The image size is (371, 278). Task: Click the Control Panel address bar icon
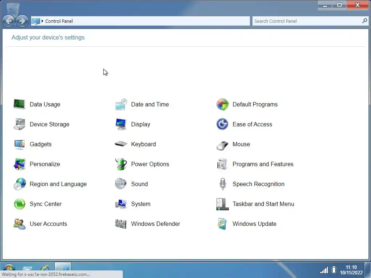36,21
